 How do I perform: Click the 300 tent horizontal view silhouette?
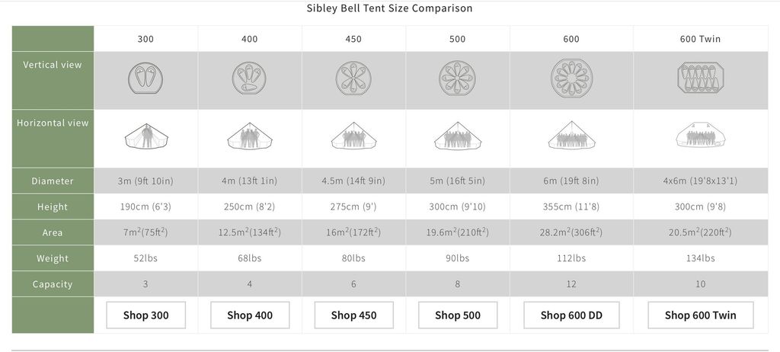click(x=145, y=136)
